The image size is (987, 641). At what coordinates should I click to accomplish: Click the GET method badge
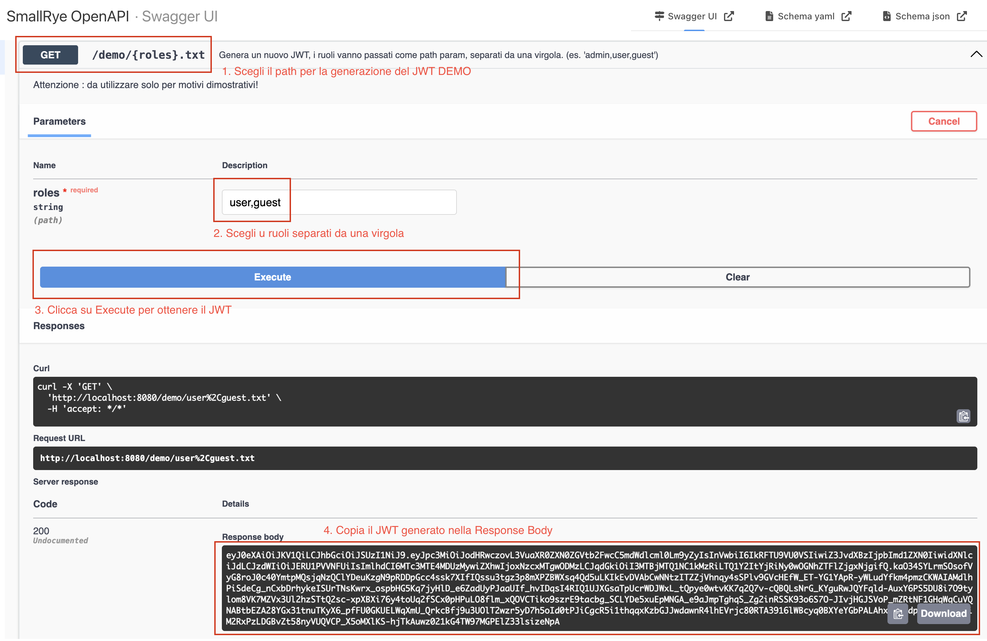(x=50, y=55)
